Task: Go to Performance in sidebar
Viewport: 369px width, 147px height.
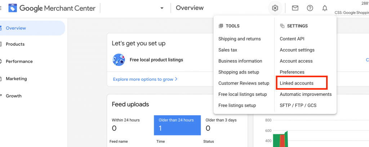Action: tap(19, 62)
